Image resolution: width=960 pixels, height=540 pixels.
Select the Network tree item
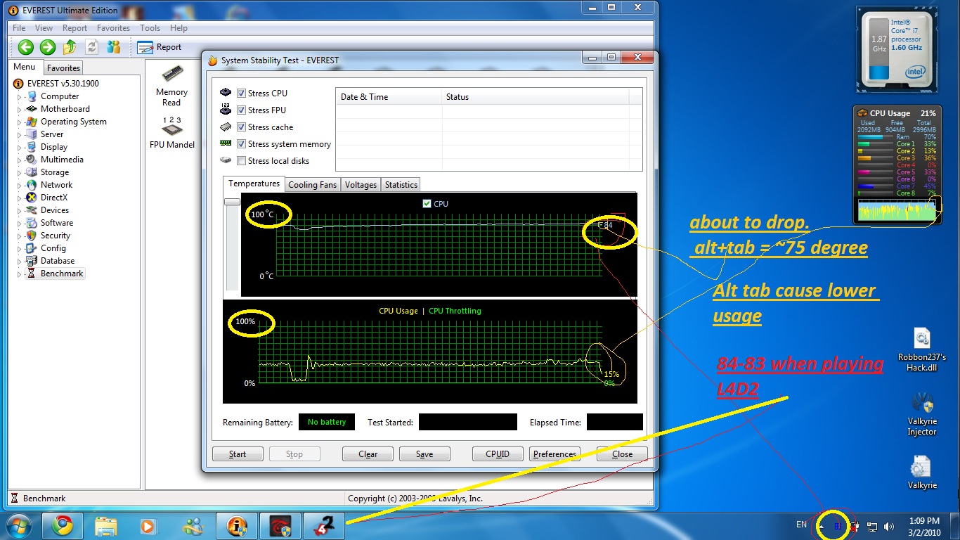click(56, 185)
